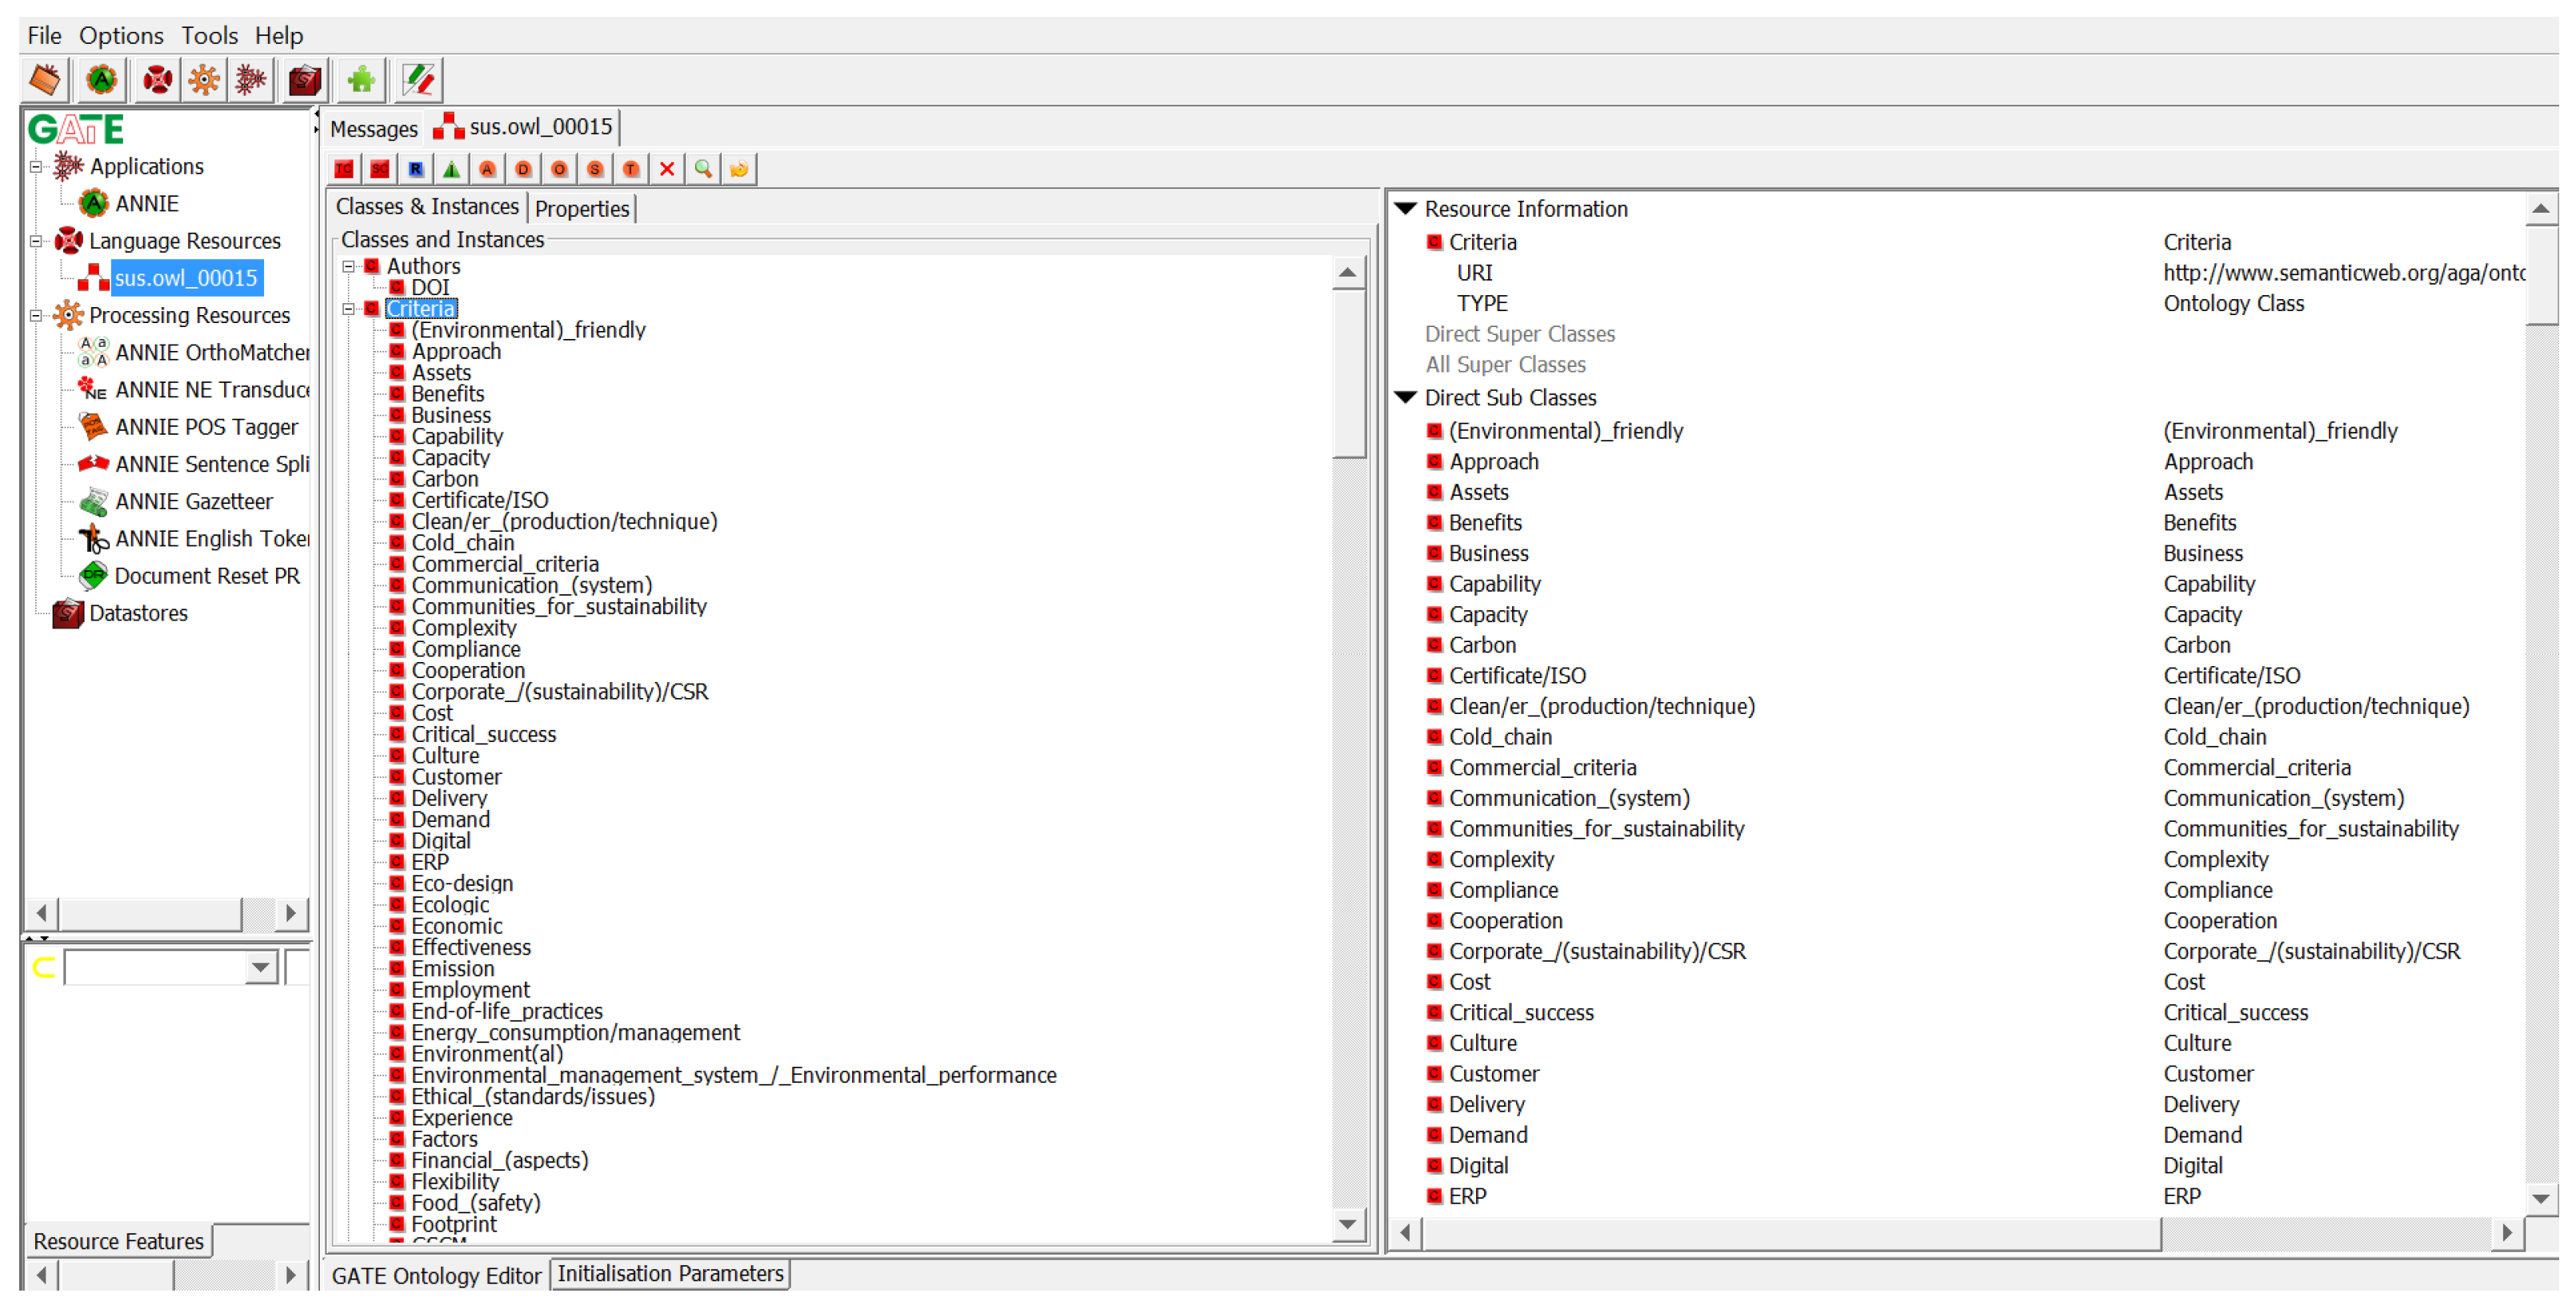Select the Carbon class in the tree
The width and height of the screenshot is (2576, 1309).
[445, 480]
